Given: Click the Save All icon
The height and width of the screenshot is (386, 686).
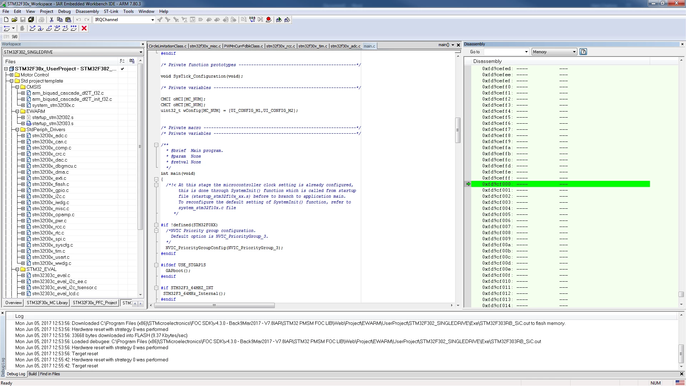Looking at the screenshot, I should (31, 20).
